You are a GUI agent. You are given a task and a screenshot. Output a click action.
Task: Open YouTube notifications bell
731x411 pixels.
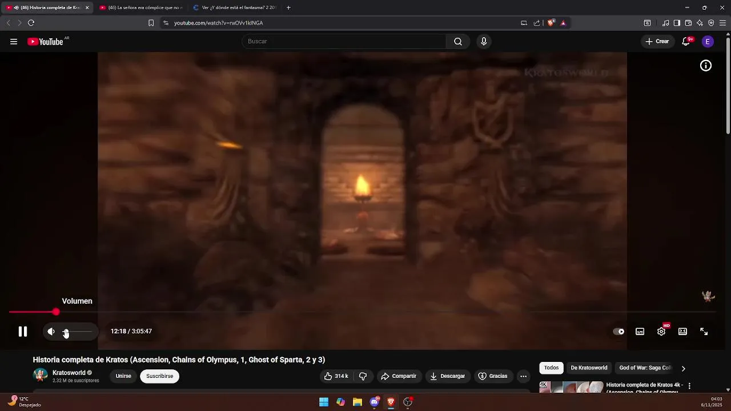point(686,41)
